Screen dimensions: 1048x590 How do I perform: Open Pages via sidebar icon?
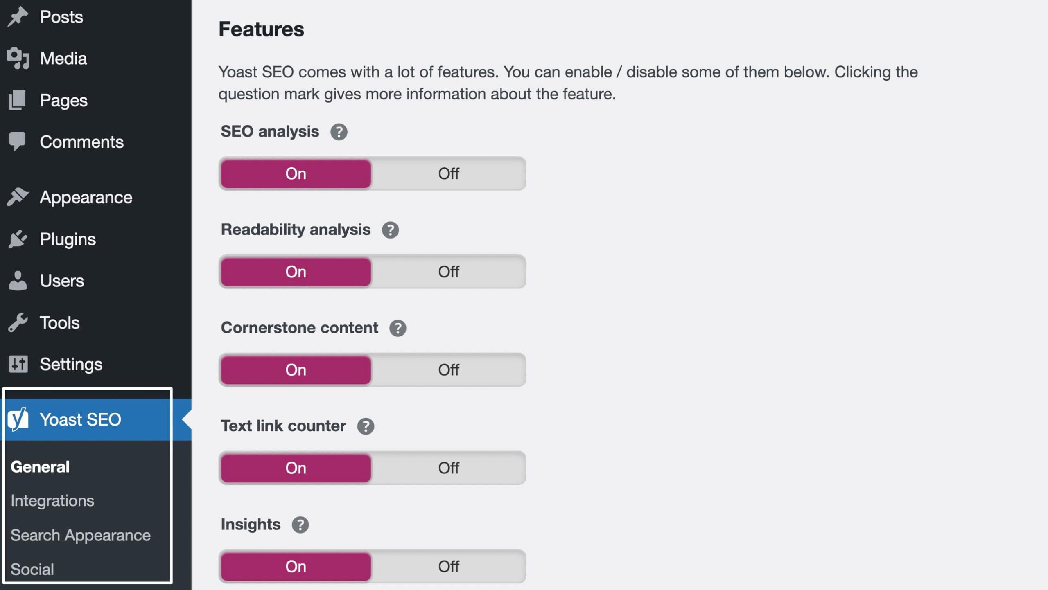point(18,100)
